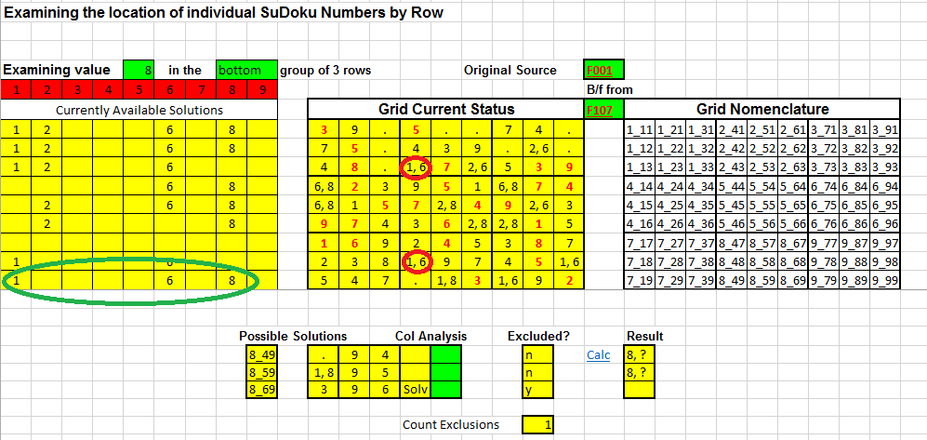
Task: Select nomenclature cell 9_99
Action: point(885,280)
